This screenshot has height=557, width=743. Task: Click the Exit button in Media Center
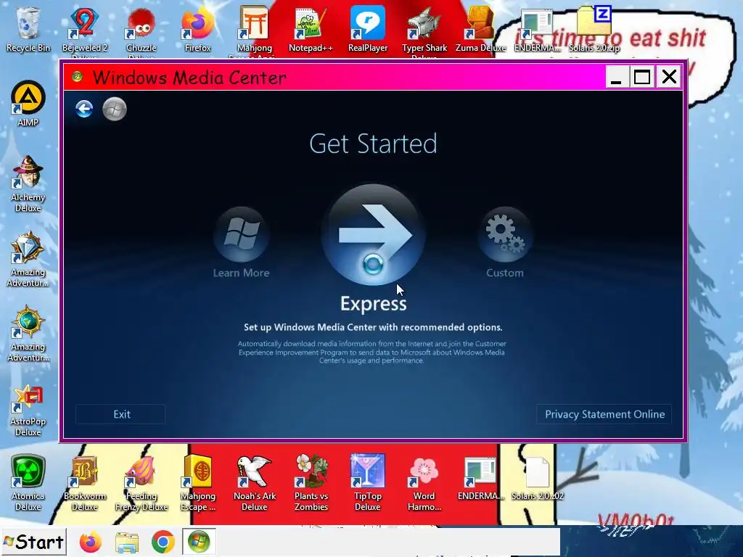pos(120,414)
